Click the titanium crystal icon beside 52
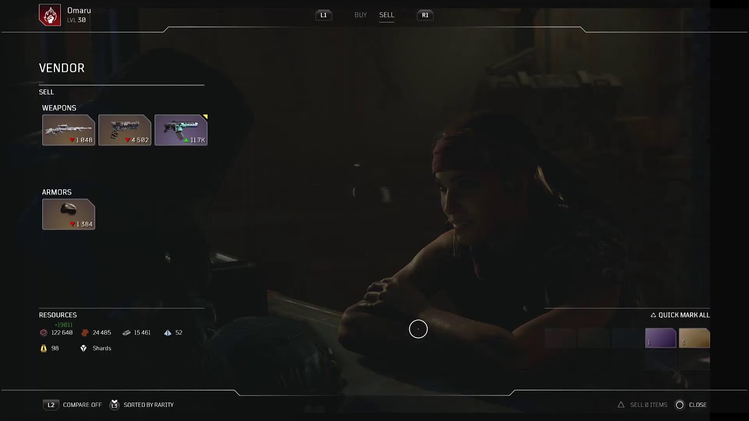 [x=168, y=333]
